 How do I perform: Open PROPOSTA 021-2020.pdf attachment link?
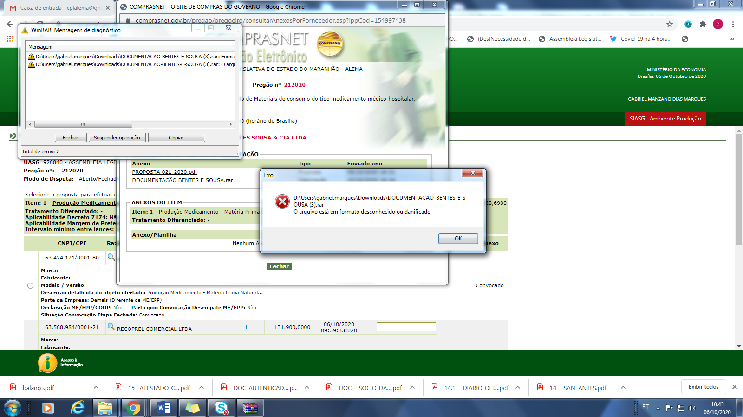point(164,172)
